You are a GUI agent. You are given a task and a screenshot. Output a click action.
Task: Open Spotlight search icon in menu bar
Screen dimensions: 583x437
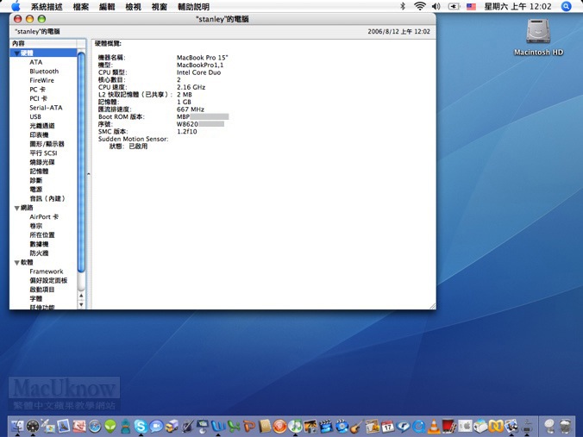566,6
